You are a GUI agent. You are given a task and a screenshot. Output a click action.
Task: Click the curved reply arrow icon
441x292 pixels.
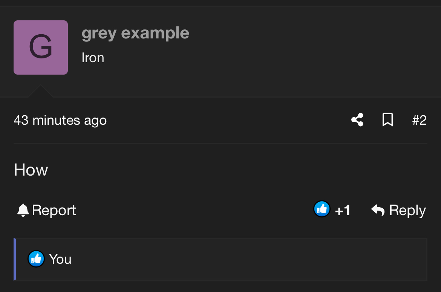[x=378, y=210]
